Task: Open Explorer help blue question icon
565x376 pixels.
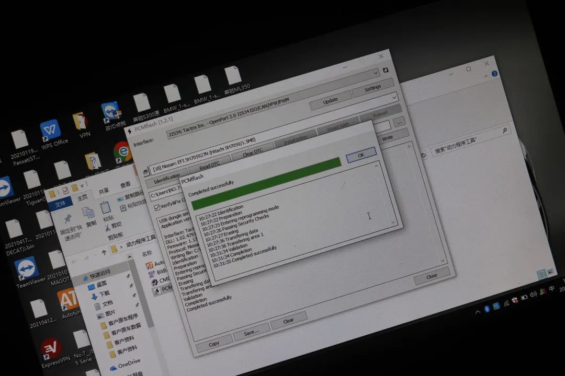Action: pos(495,74)
